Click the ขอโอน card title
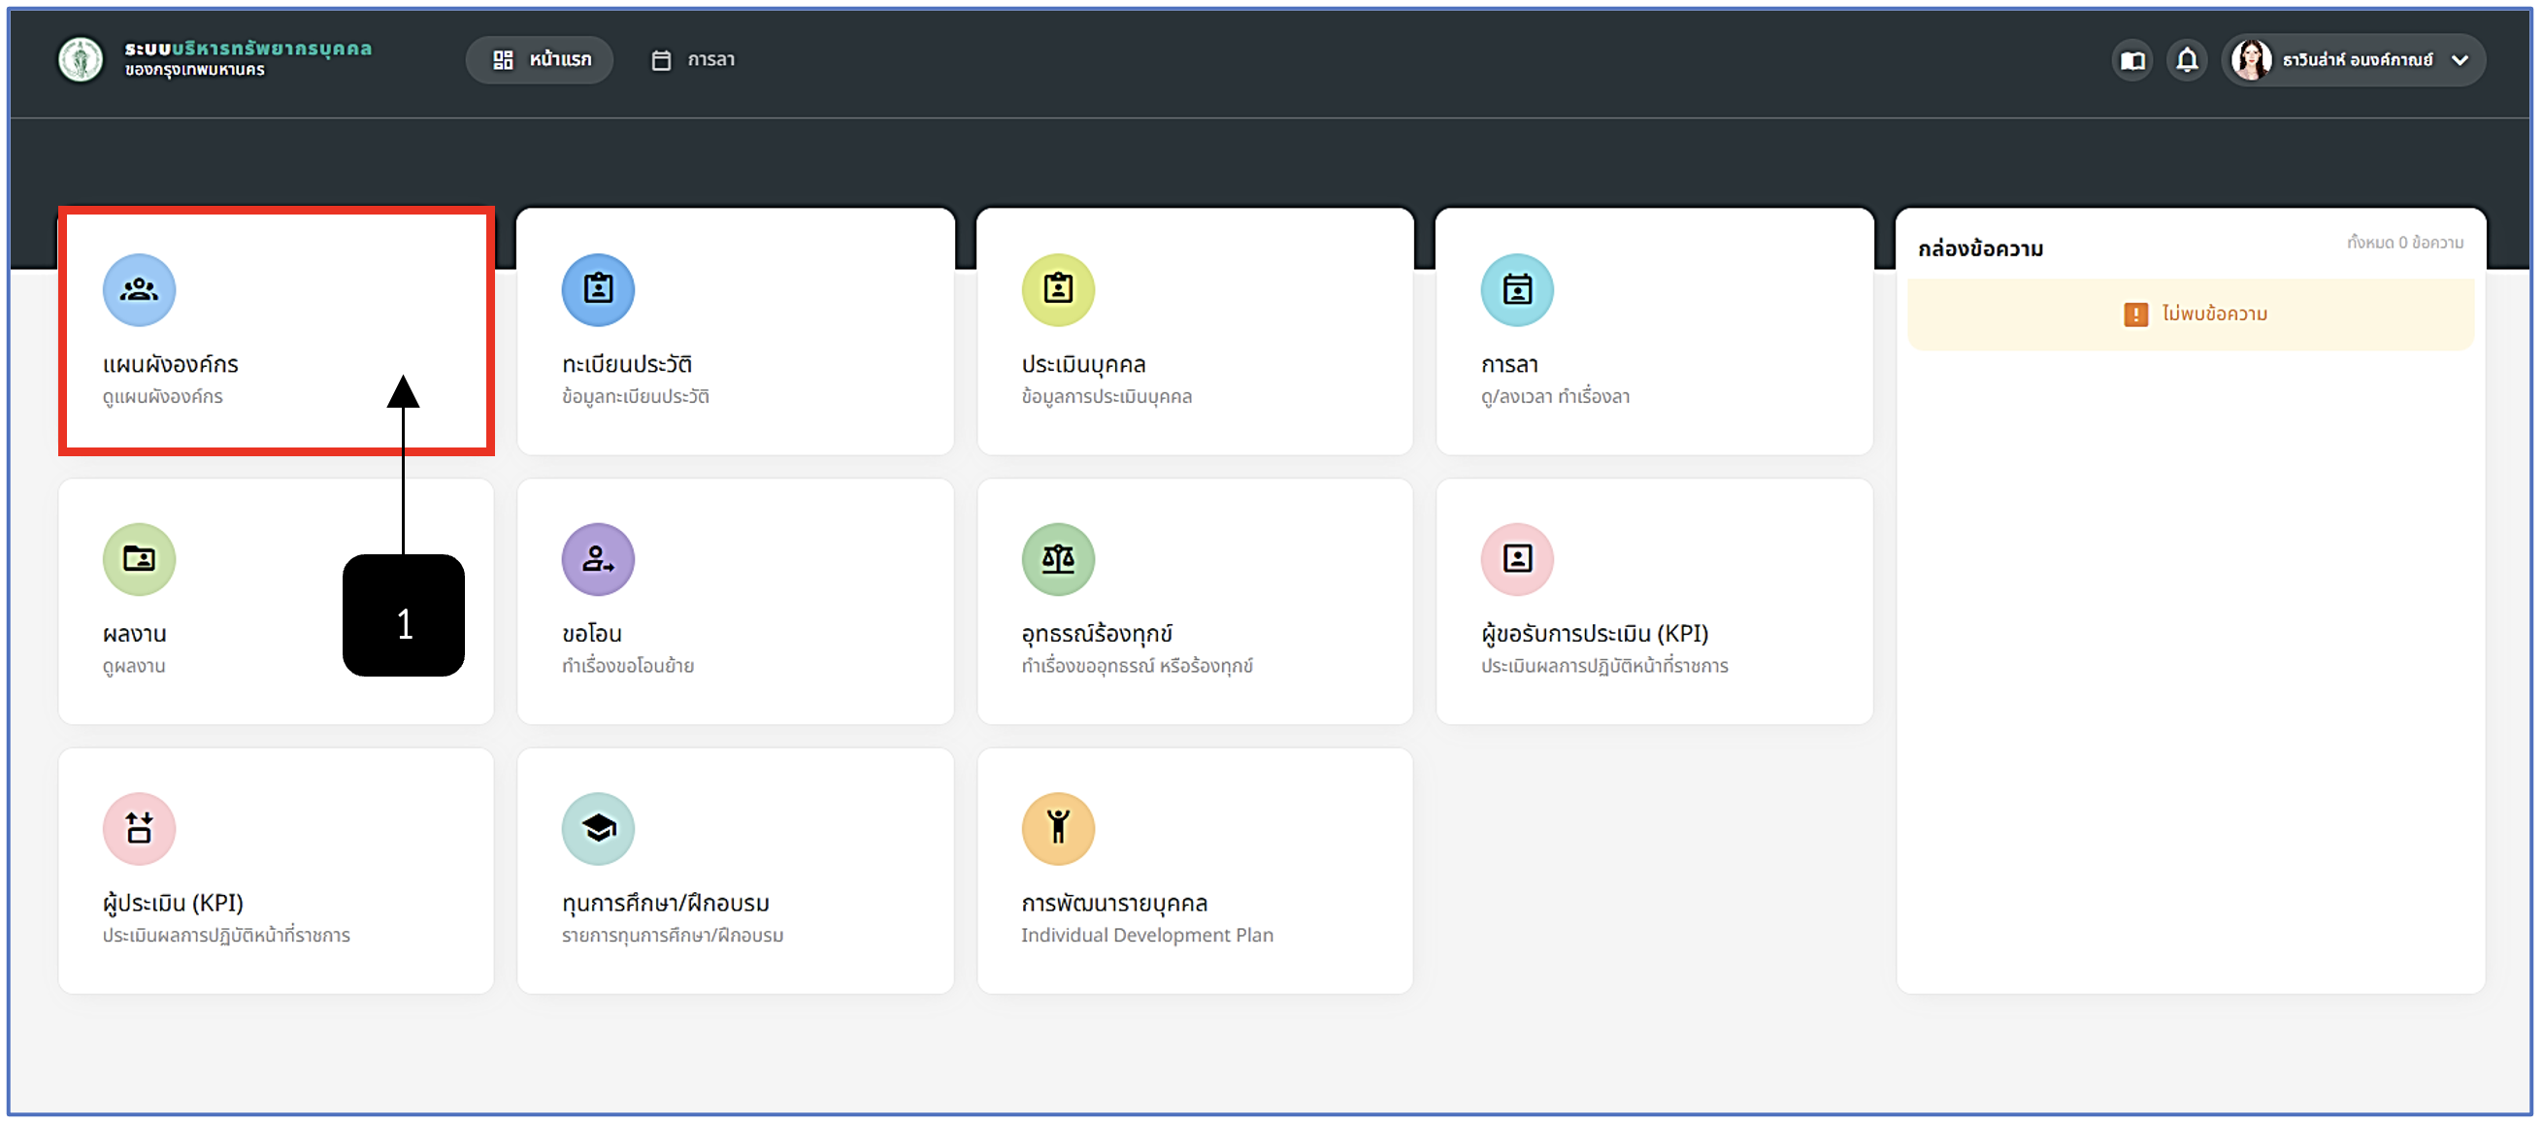The width and height of the screenshot is (2543, 1126). tap(592, 634)
